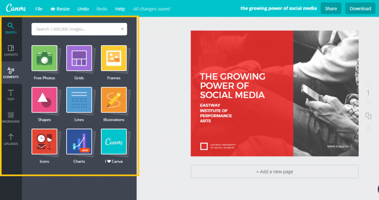This screenshot has width=379, height=200.
Task: Switch to the Layouts tab
Action: click(x=11, y=50)
